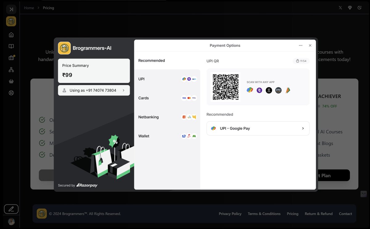This screenshot has height=229, width=370.
Task: Select the Netbanking payment method
Action: [x=167, y=117]
